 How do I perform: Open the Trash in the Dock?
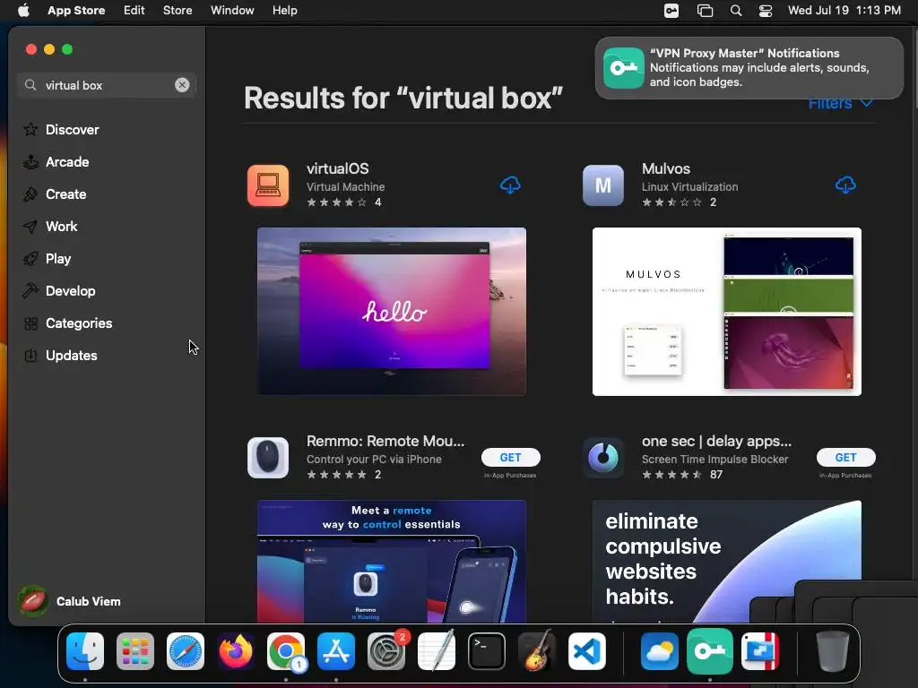(833, 651)
